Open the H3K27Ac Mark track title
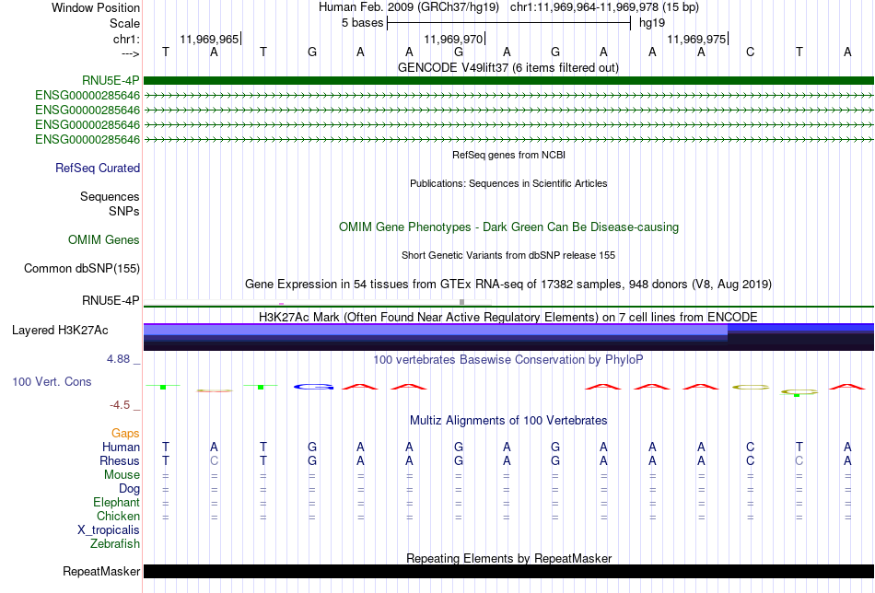875x593 pixels. click(508, 317)
